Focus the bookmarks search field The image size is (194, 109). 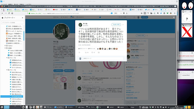[12, 22]
